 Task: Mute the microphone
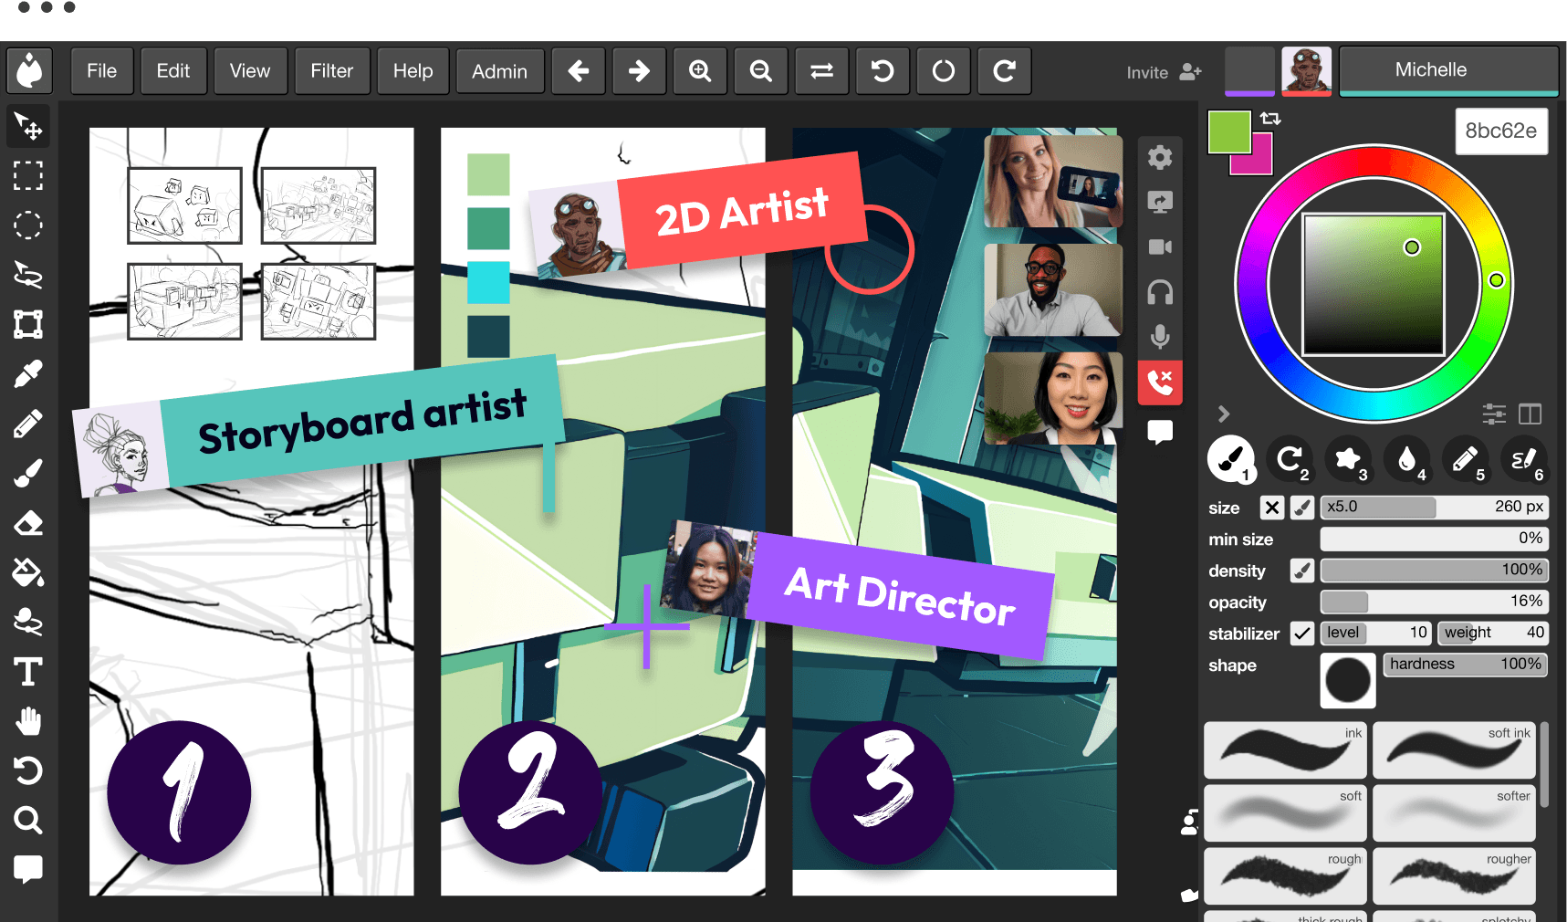tap(1160, 337)
